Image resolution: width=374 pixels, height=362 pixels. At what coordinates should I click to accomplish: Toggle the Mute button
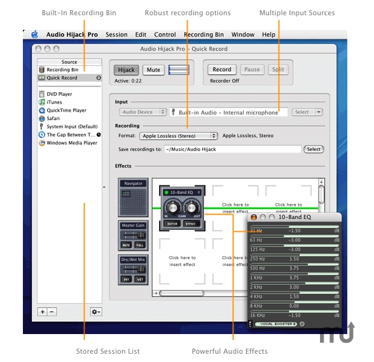153,70
